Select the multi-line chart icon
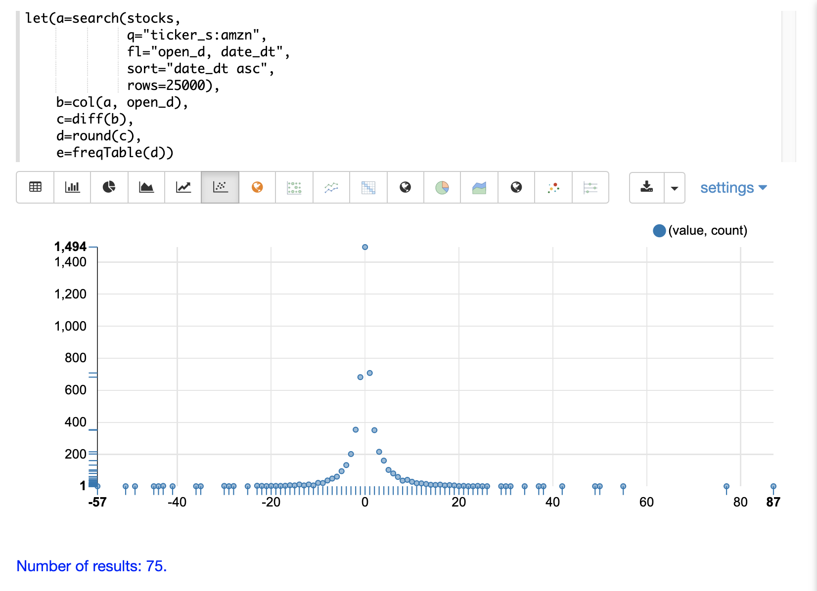This screenshot has width=817, height=591. click(x=331, y=187)
